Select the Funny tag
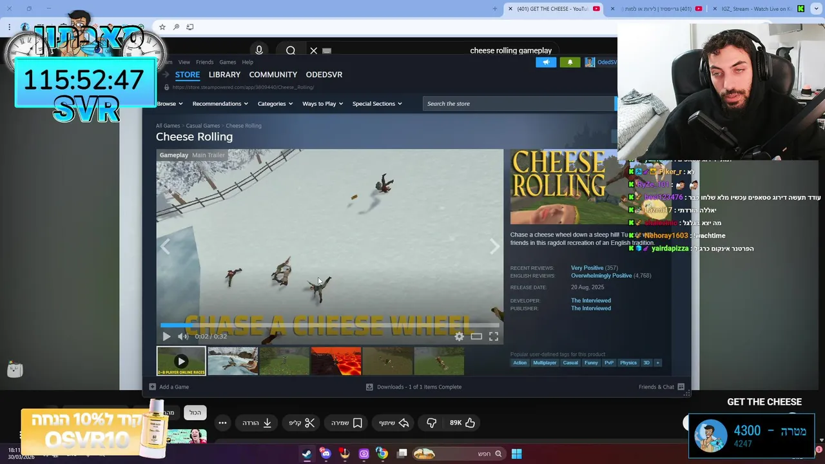Viewport: 825px width, 464px height. pyautogui.click(x=591, y=363)
